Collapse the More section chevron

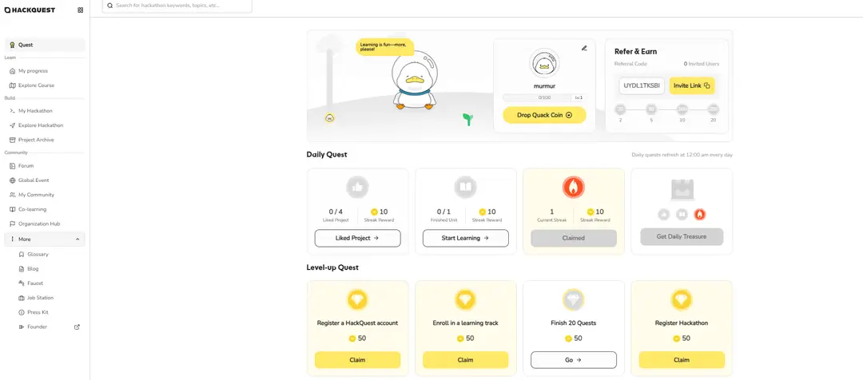pyautogui.click(x=78, y=239)
